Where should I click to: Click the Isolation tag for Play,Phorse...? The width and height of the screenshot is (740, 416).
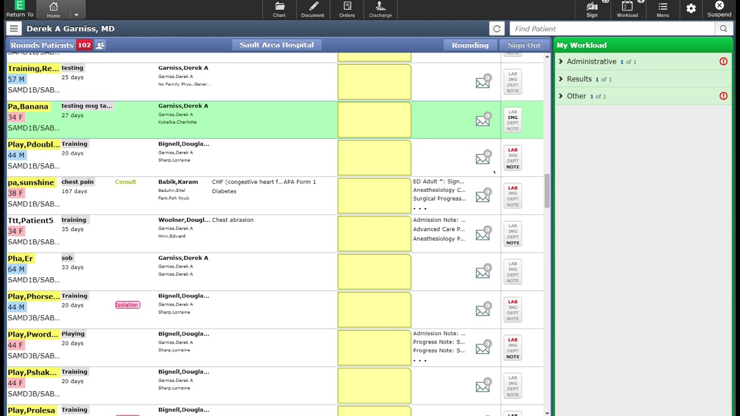[x=127, y=304]
